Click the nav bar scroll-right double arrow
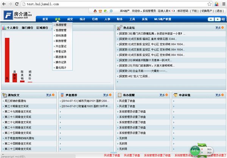227x158 pixels. (x=218, y=19)
